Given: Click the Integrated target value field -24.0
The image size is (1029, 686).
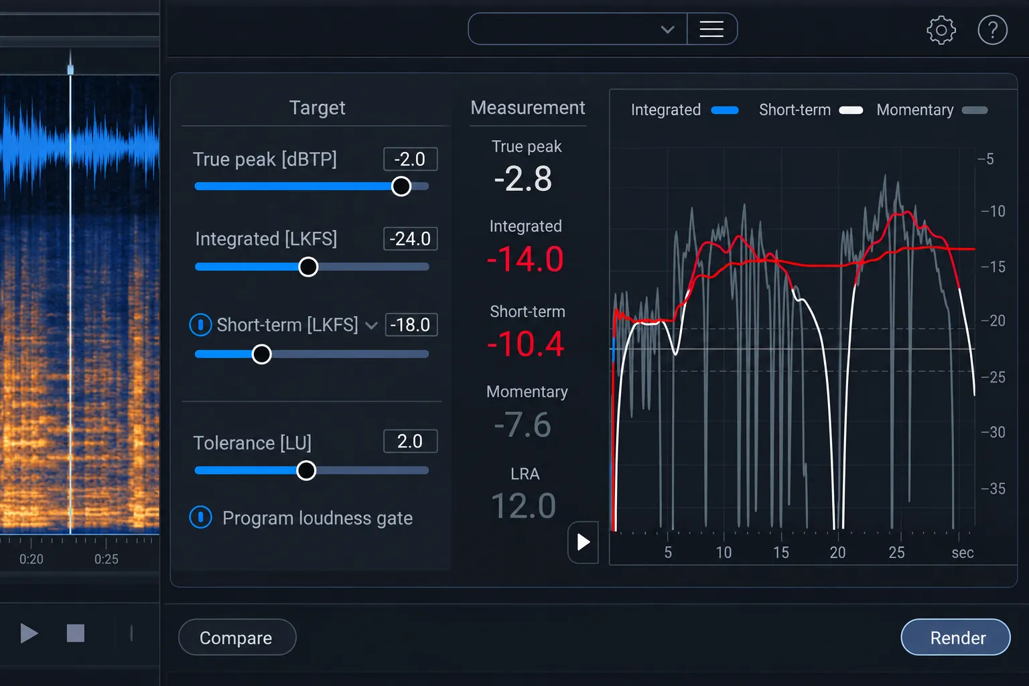Looking at the screenshot, I should (x=410, y=238).
